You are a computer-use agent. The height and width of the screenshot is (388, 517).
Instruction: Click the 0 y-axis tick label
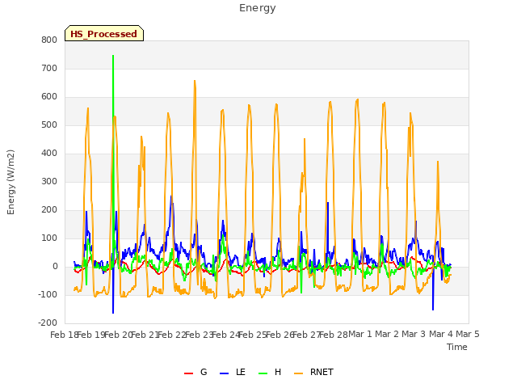55,266
